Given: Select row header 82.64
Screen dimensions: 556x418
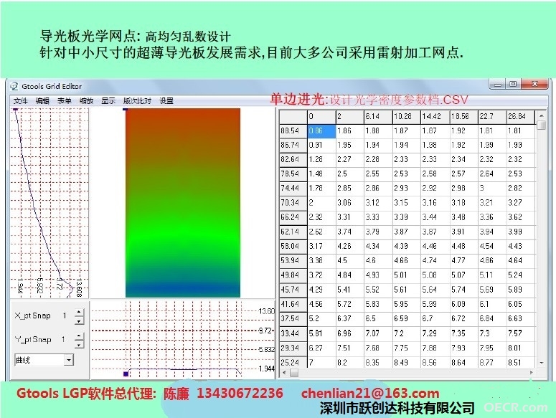Looking at the screenshot, I should point(293,159).
